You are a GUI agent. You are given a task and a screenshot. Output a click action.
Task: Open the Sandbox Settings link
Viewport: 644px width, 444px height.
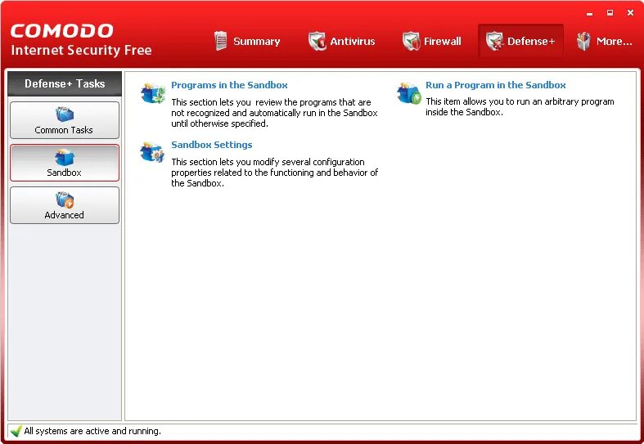click(x=211, y=145)
